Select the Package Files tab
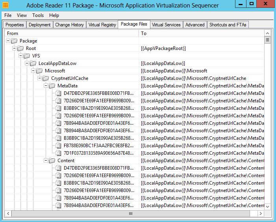 point(134,24)
